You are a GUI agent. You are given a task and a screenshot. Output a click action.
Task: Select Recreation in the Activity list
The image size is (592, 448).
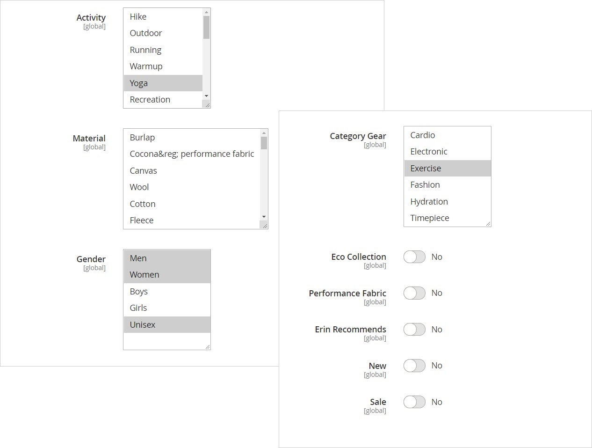click(x=150, y=99)
